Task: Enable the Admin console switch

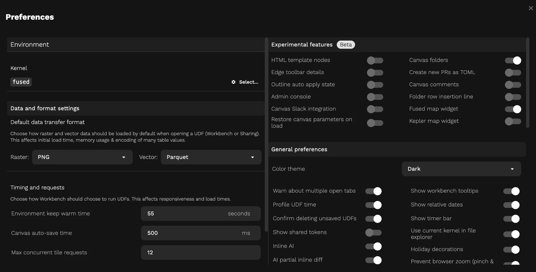Action: [375, 97]
